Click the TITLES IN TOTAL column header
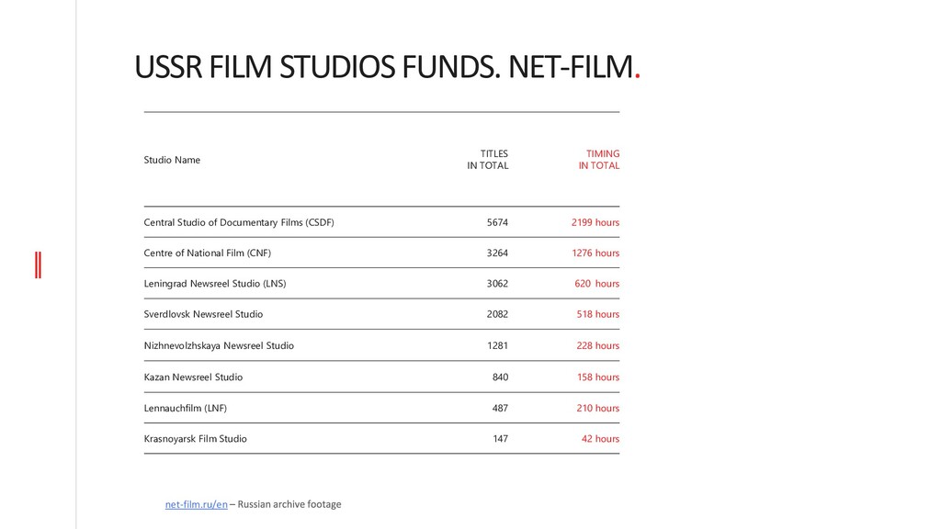This screenshot has width=941, height=529. [x=487, y=160]
